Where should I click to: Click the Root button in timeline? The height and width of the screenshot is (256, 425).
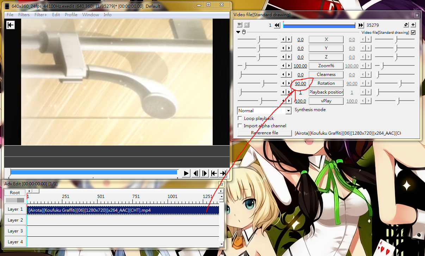click(x=15, y=192)
